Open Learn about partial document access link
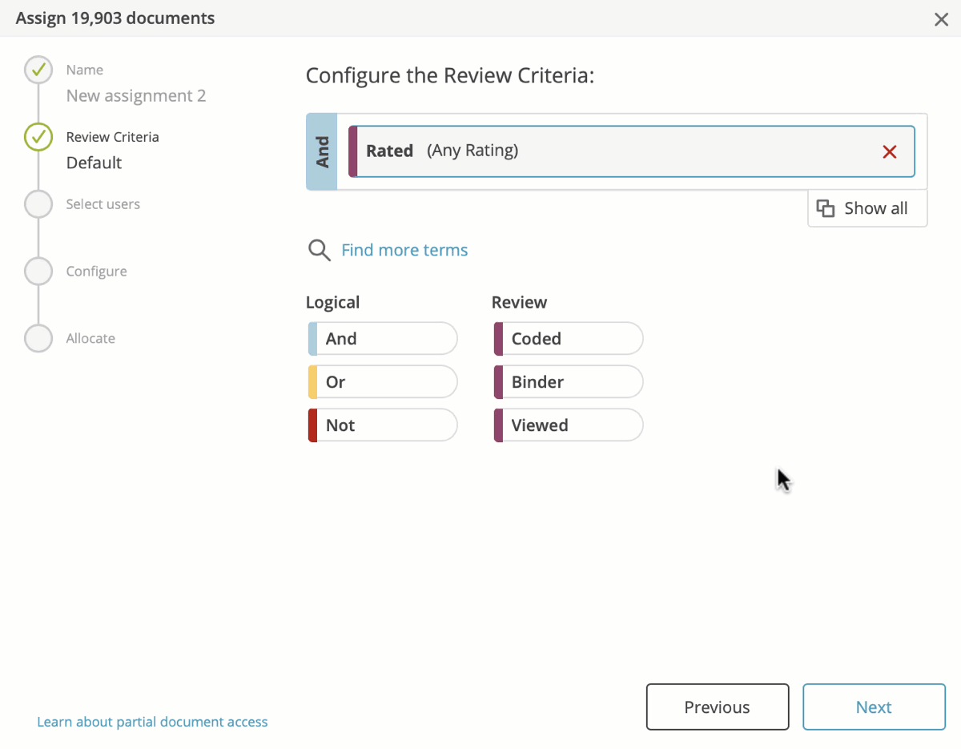 coord(152,722)
